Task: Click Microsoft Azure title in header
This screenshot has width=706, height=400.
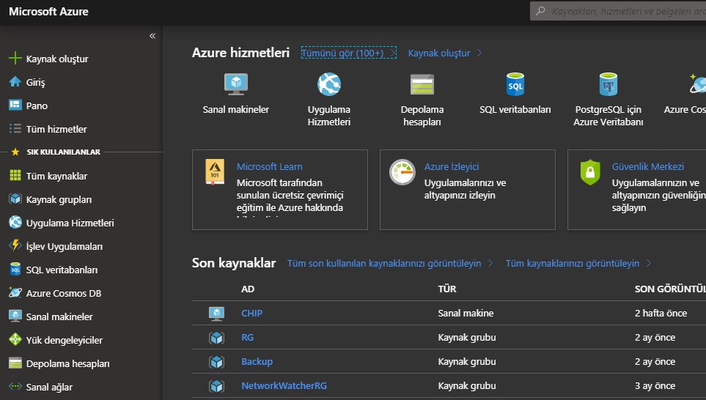Action: [x=48, y=11]
